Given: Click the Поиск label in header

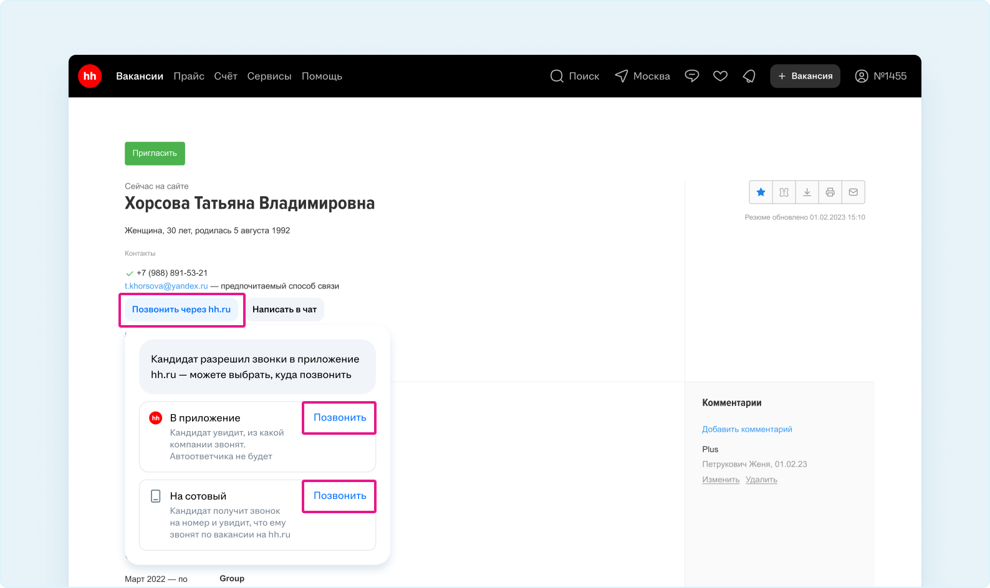Looking at the screenshot, I should pyautogui.click(x=584, y=76).
